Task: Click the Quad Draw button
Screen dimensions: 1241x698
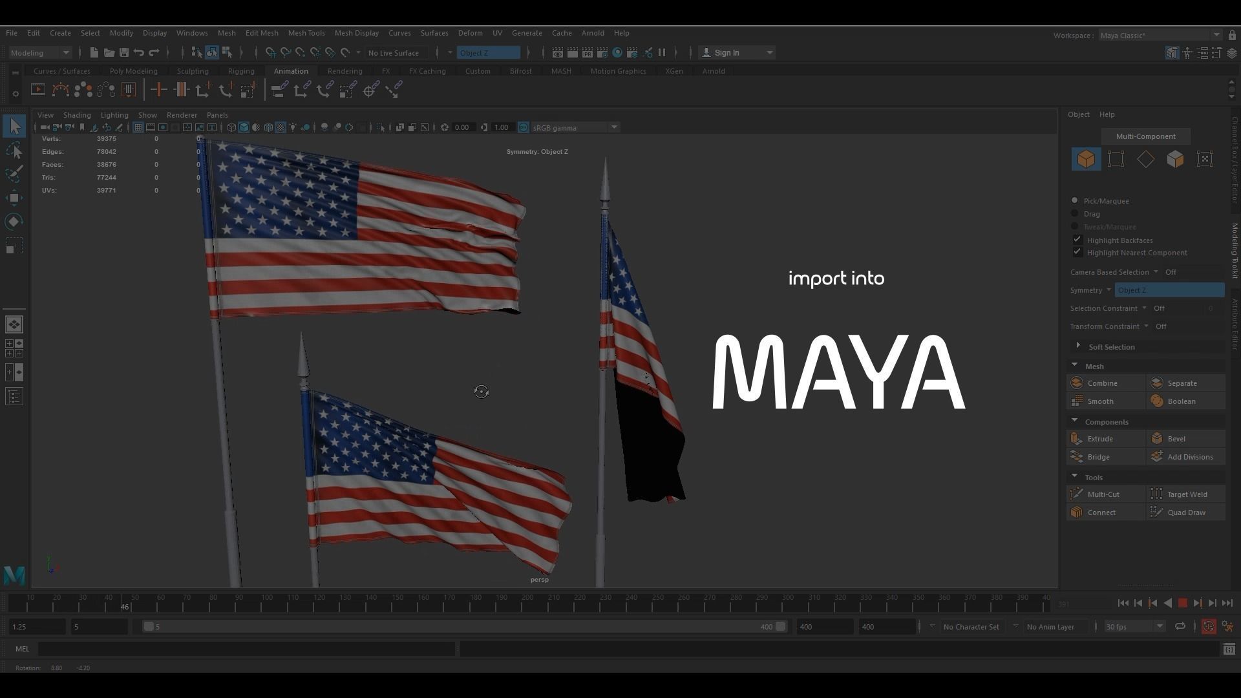Action: click(1186, 513)
